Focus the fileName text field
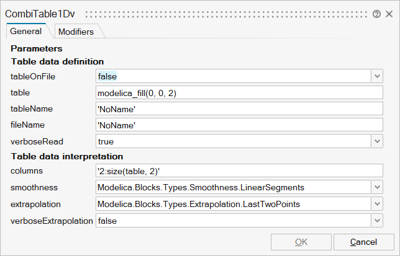Image resolution: width=400 pixels, height=256 pixels. point(239,125)
